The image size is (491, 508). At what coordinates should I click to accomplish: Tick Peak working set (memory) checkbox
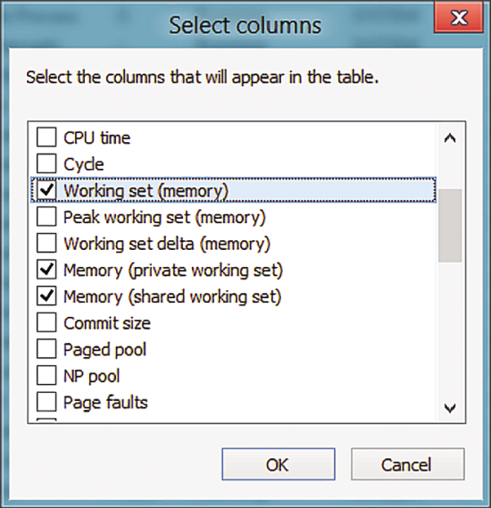coord(46,217)
